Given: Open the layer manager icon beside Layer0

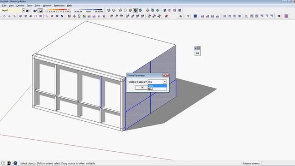Looking at the screenshot, I should click(x=28, y=11).
